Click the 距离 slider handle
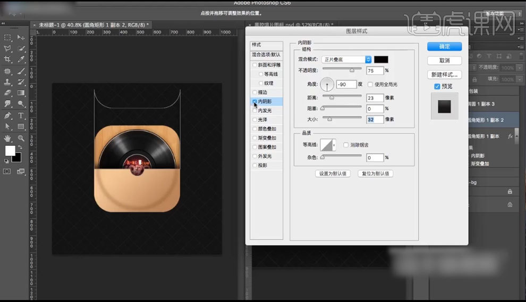The height and width of the screenshot is (302, 526). pyautogui.click(x=332, y=97)
